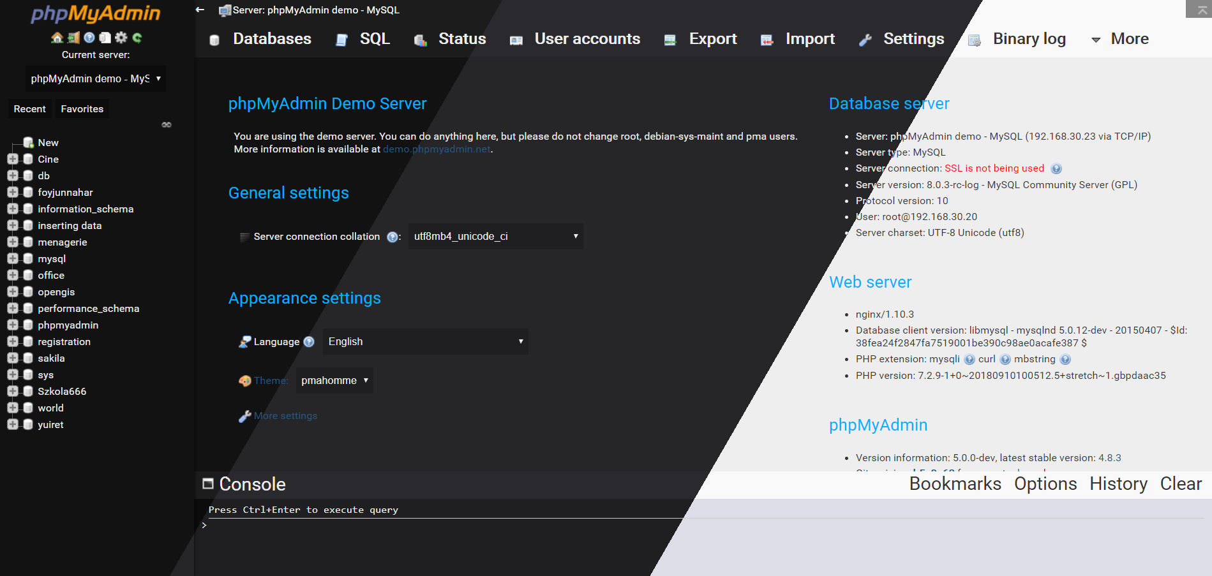
Task: Click the help icon beside the Language selector
Action: tap(310, 341)
